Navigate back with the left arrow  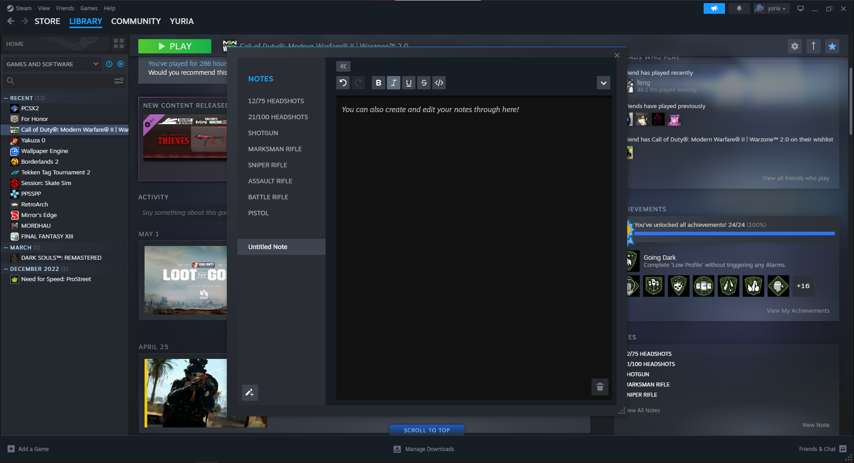click(11, 21)
